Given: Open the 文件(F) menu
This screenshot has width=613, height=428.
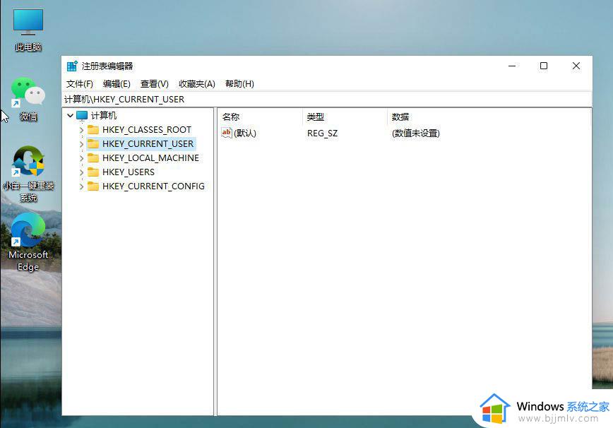Looking at the screenshot, I should coord(80,83).
